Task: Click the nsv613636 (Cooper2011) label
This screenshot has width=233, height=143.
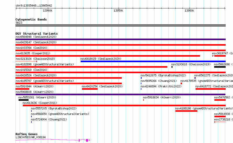Action: [40, 103]
